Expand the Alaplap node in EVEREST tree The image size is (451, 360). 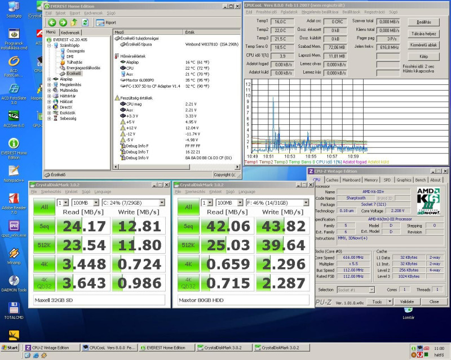coord(49,79)
